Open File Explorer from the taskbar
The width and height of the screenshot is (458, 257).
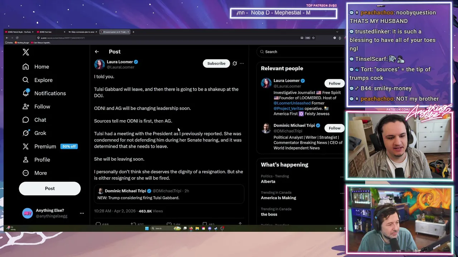tap(197, 228)
